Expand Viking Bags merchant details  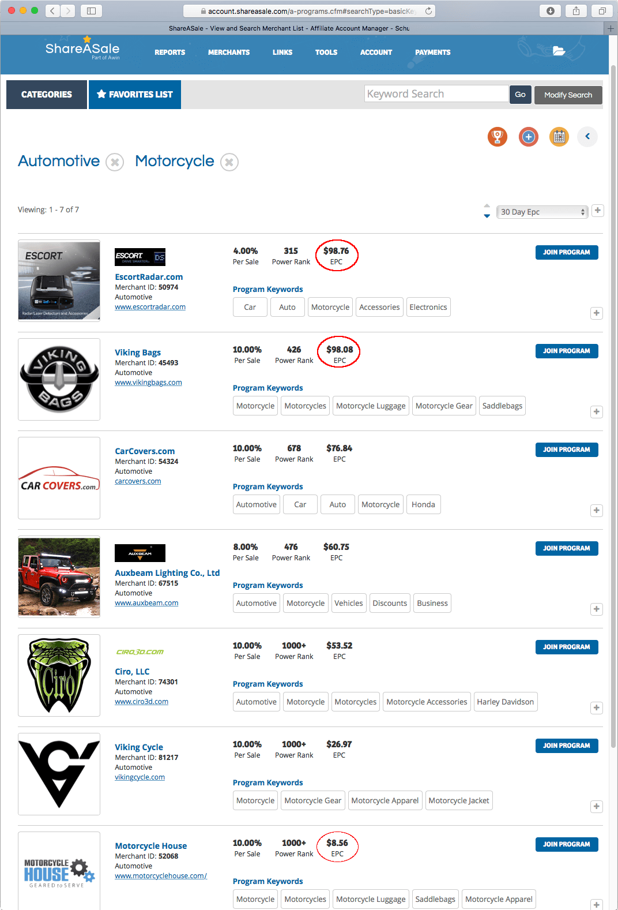[x=597, y=412]
